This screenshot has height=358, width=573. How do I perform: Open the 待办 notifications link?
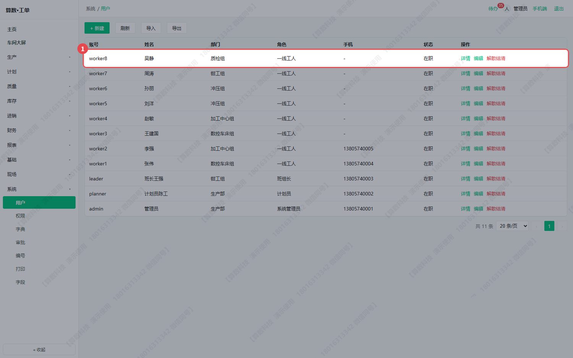(x=493, y=9)
